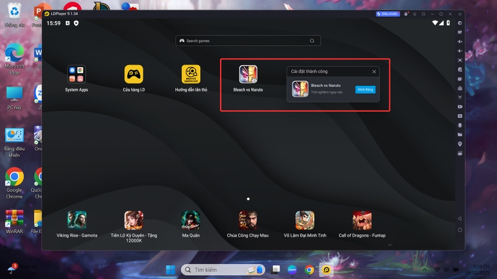Open the taskbar weather widget
The height and width of the screenshot is (279, 497).
pos(22,270)
